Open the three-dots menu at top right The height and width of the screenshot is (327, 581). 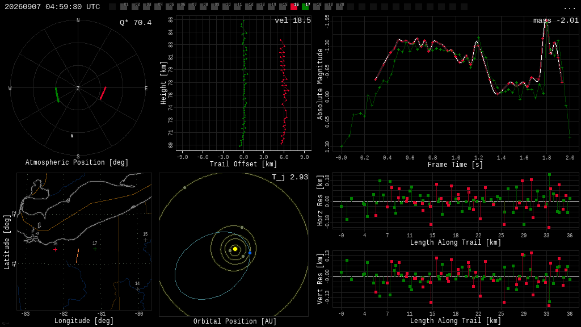[x=569, y=8]
